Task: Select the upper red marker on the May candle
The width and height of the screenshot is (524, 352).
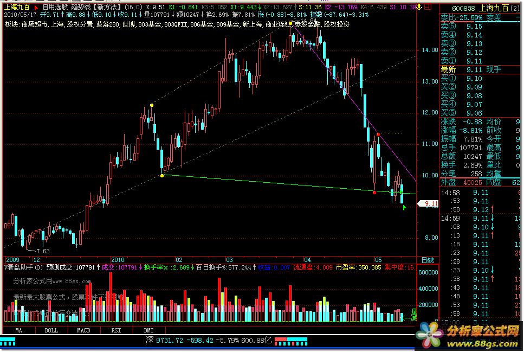Action: (x=378, y=135)
